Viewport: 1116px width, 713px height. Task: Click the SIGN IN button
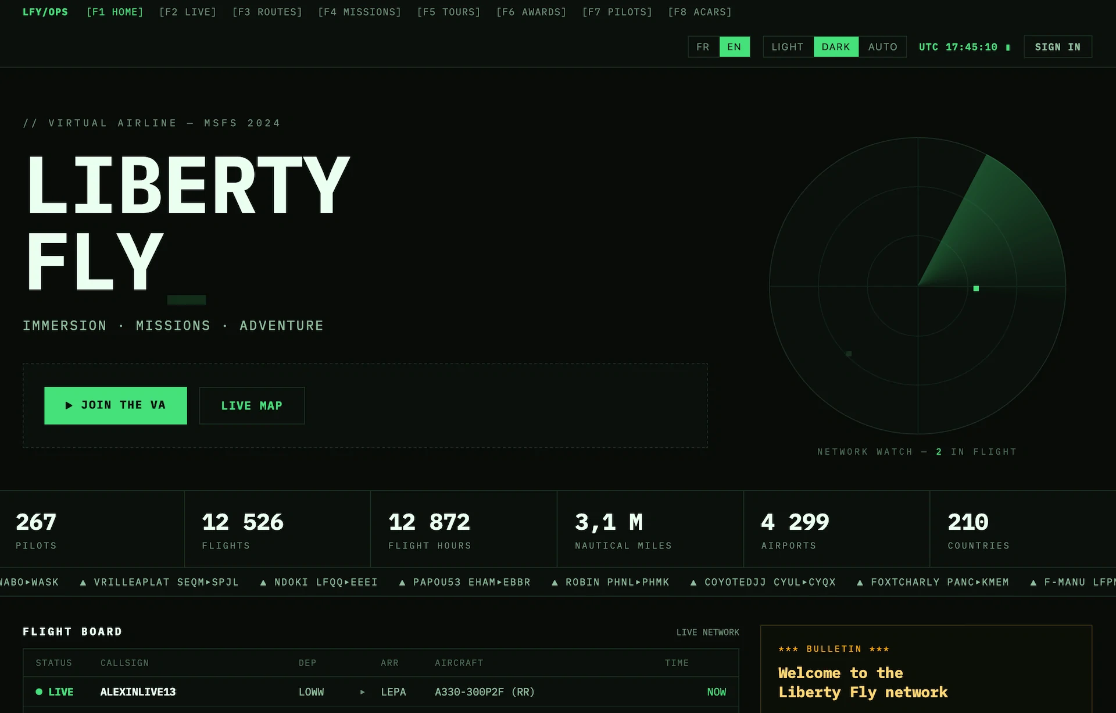(1058, 47)
